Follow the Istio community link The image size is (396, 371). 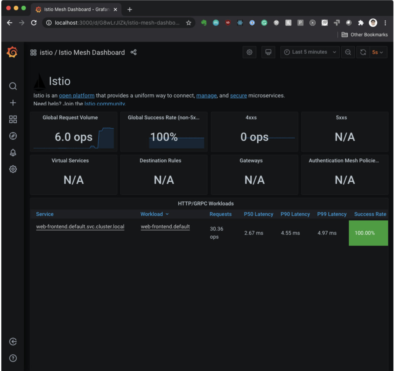[105, 104]
